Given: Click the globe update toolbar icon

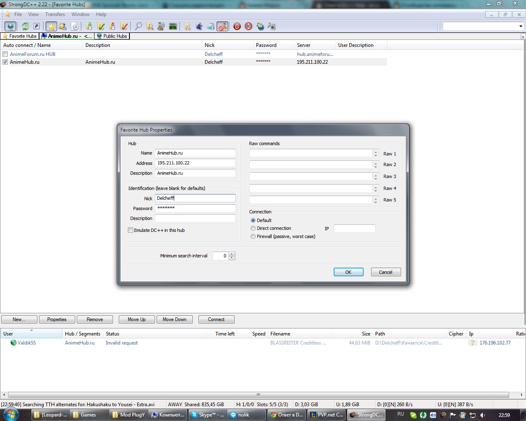Looking at the screenshot, I should coord(260,26).
